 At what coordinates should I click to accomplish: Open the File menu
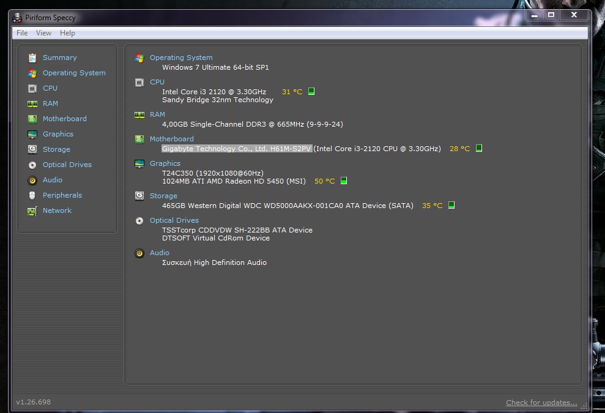[22, 33]
